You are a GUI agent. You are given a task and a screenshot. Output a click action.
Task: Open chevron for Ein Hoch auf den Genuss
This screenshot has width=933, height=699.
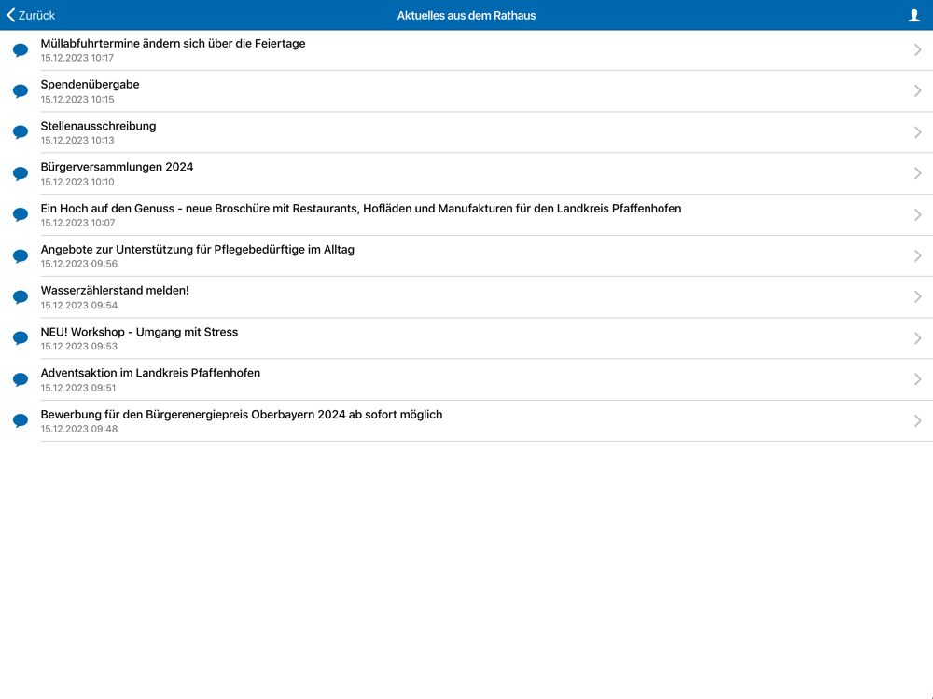917,214
